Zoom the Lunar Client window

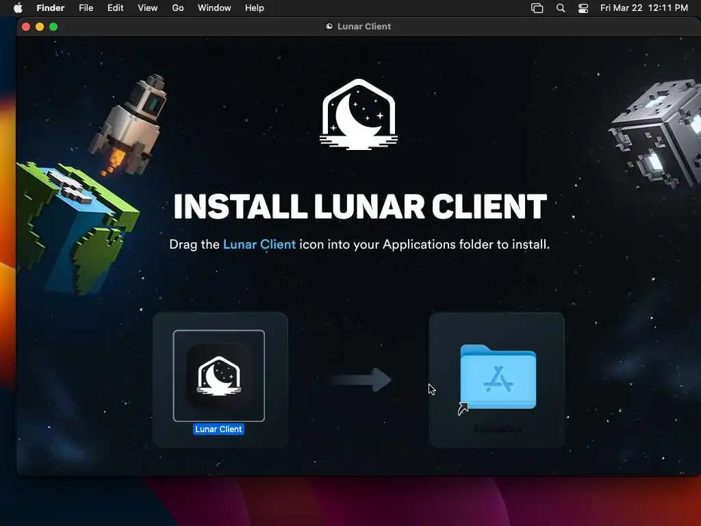coord(53,27)
